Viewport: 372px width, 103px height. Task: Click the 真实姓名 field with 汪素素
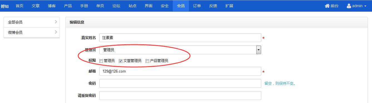click(180, 38)
